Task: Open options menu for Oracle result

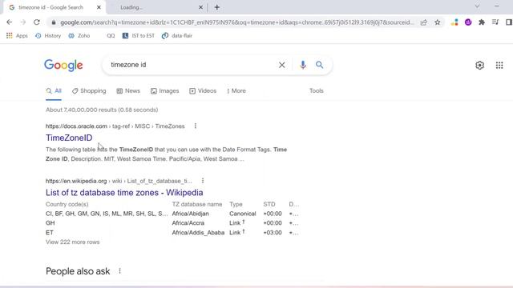Action: 196,126
